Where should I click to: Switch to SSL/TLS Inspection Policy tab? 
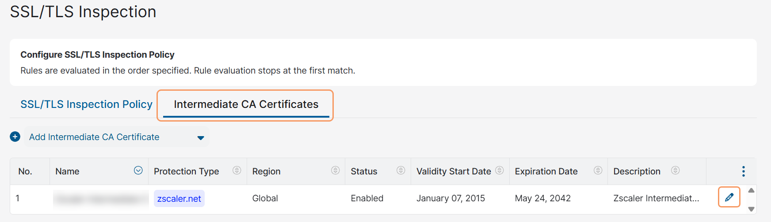click(86, 104)
